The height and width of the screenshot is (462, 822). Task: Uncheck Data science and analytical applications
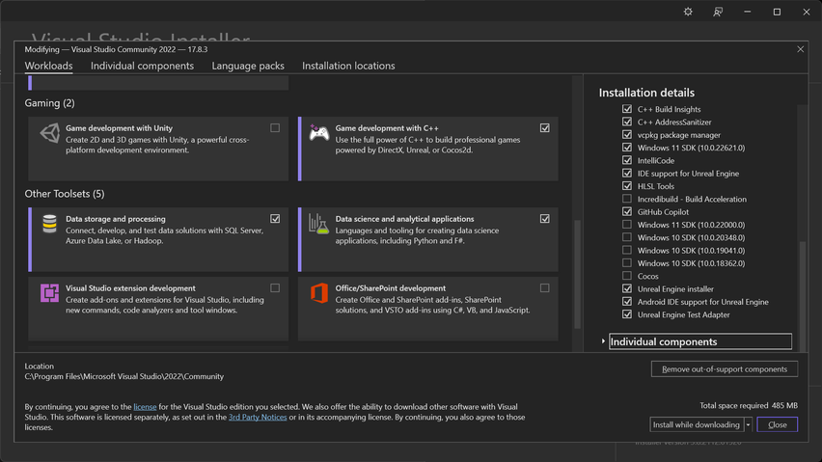point(545,218)
